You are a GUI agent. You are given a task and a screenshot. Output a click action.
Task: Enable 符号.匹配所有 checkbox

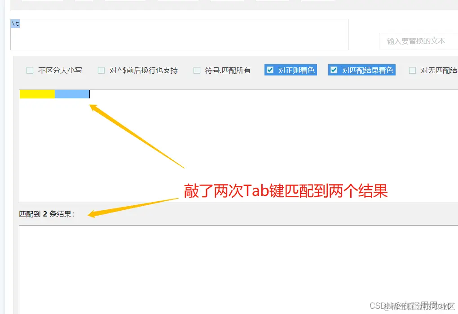pos(197,71)
